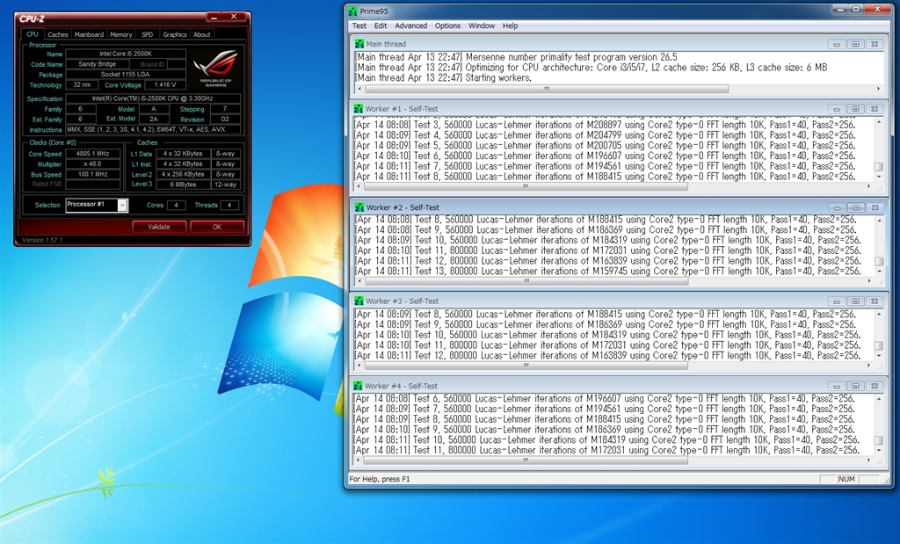The image size is (900, 544).
Task: Open the Help menu in Prime95
Action: 511,25
